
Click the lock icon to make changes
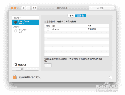coord(15,77)
